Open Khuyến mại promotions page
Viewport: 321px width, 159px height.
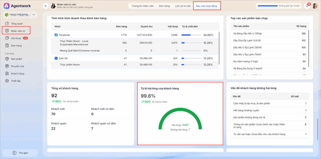click(x=17, y=66)
